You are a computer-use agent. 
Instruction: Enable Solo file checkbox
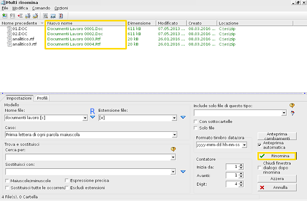point(195,128)
